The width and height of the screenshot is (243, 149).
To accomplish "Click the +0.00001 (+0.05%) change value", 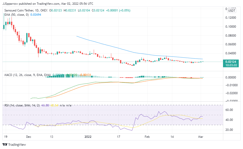I will click(118, 10).
